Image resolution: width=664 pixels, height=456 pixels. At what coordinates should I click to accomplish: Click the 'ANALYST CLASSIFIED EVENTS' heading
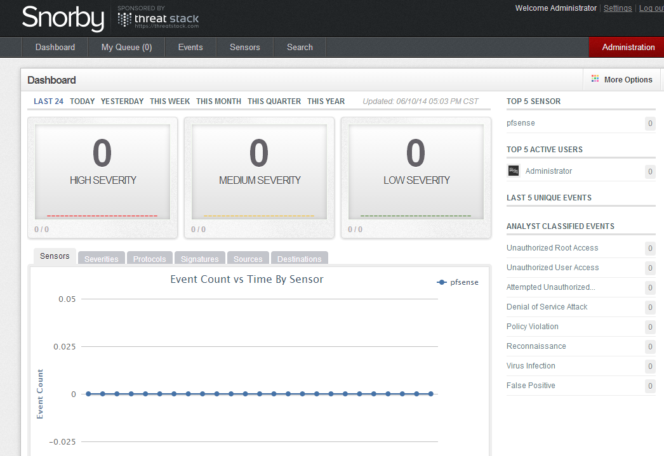click(561, 226)
